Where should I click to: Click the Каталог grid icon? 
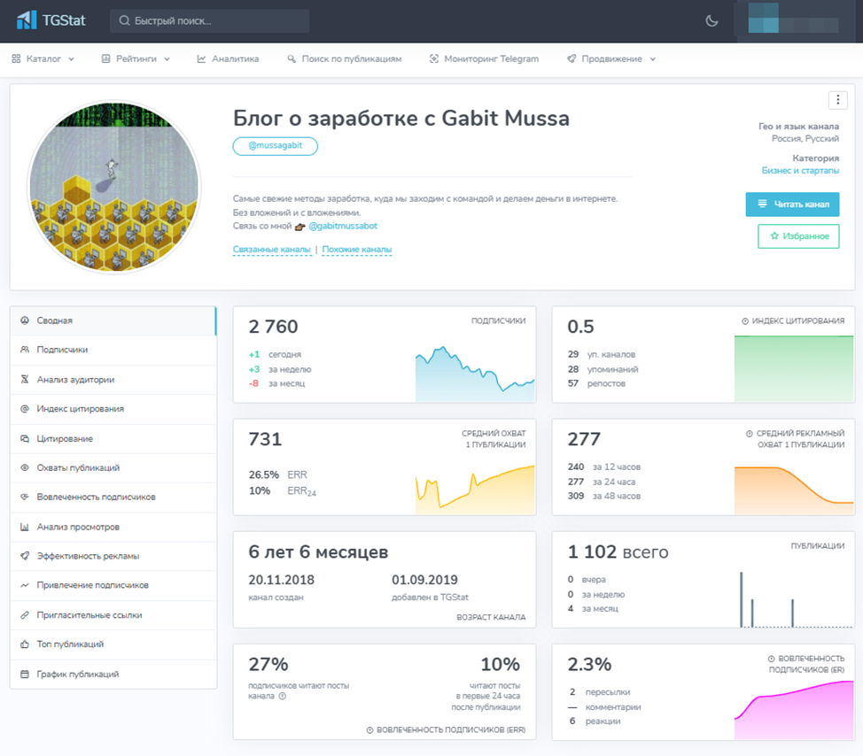pos(16,58)
